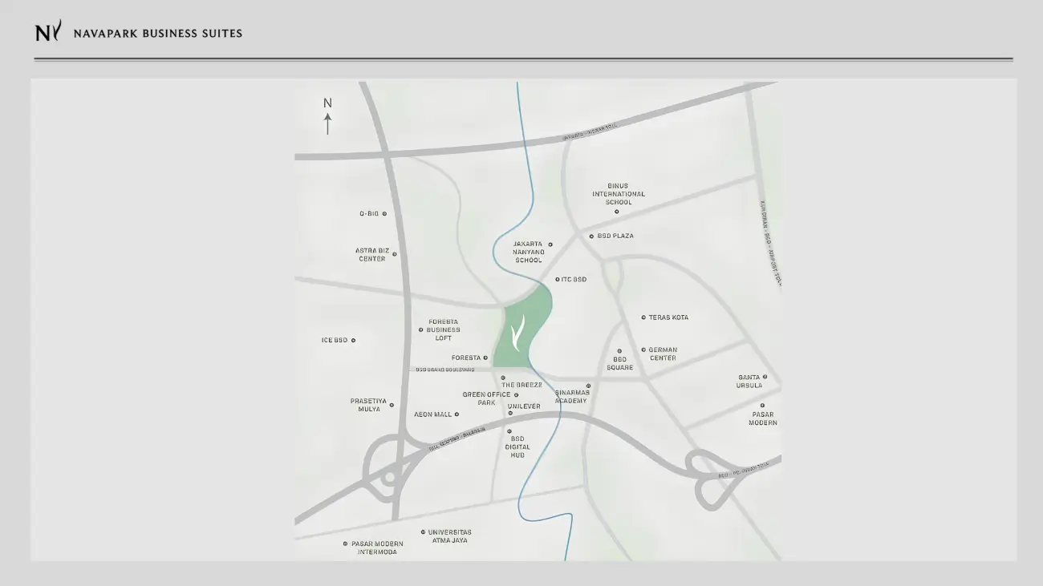Click the ICE BSD marker dot
1043x586 pixels.
(x=353, y=341)
